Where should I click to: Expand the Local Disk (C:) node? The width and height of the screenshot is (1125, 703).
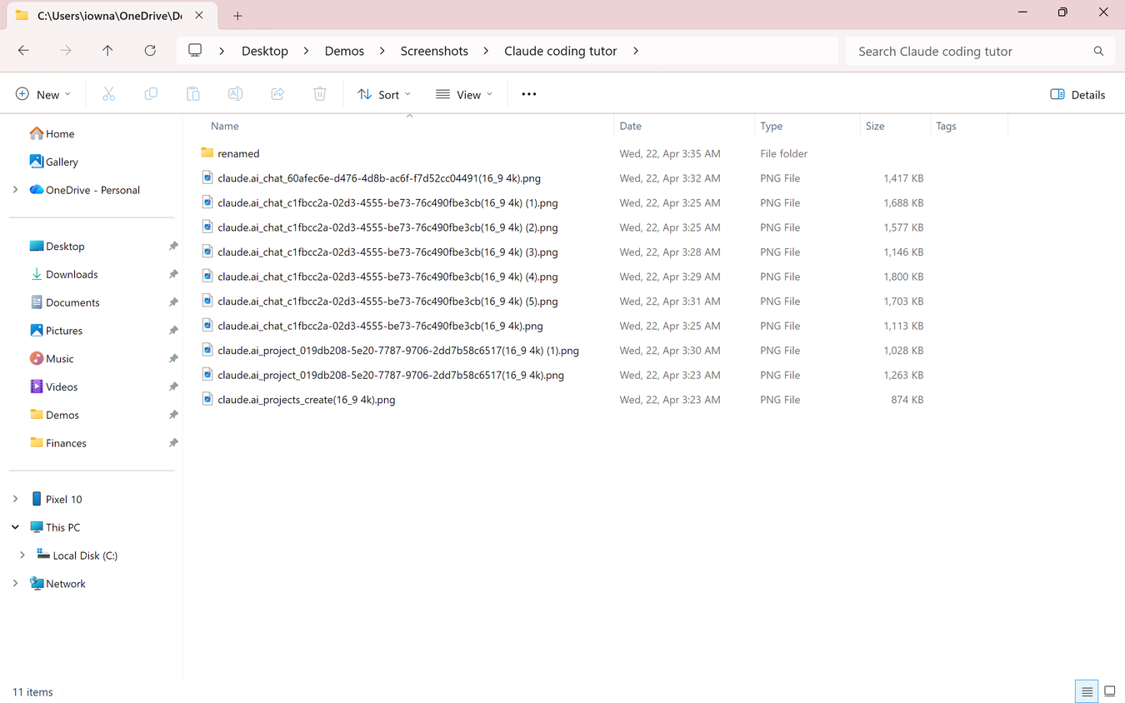[22, 556]
